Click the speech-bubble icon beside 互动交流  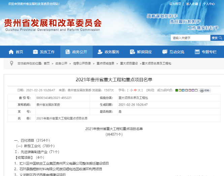[x=165, y=52]
